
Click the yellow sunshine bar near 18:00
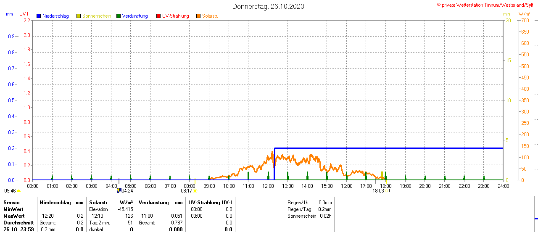coord(382,175)
